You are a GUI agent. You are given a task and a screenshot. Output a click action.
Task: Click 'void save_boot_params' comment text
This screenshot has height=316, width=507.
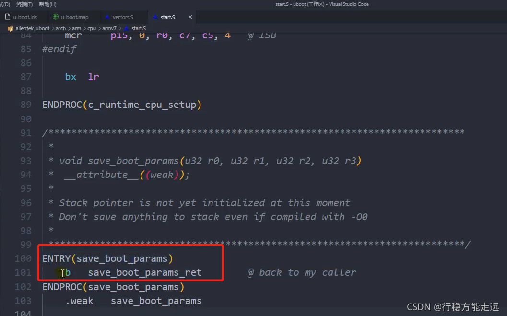click(118, 161)
